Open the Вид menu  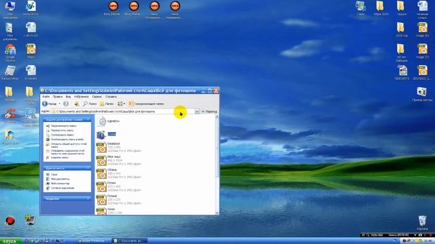pos(68,96)
